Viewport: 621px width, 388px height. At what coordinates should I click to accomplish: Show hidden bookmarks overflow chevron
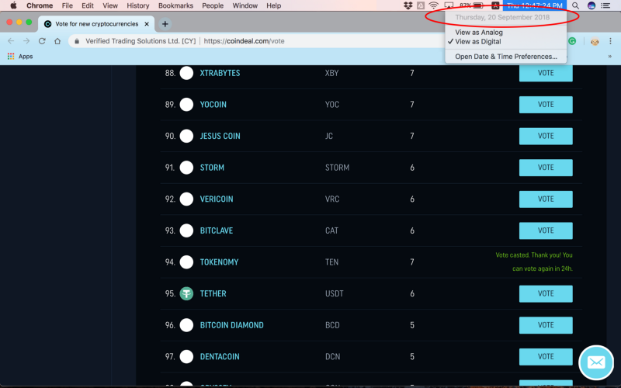pos(610,57)
